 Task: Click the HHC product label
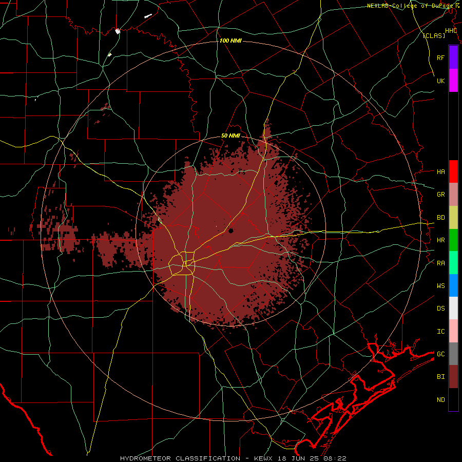pos(451,31)
